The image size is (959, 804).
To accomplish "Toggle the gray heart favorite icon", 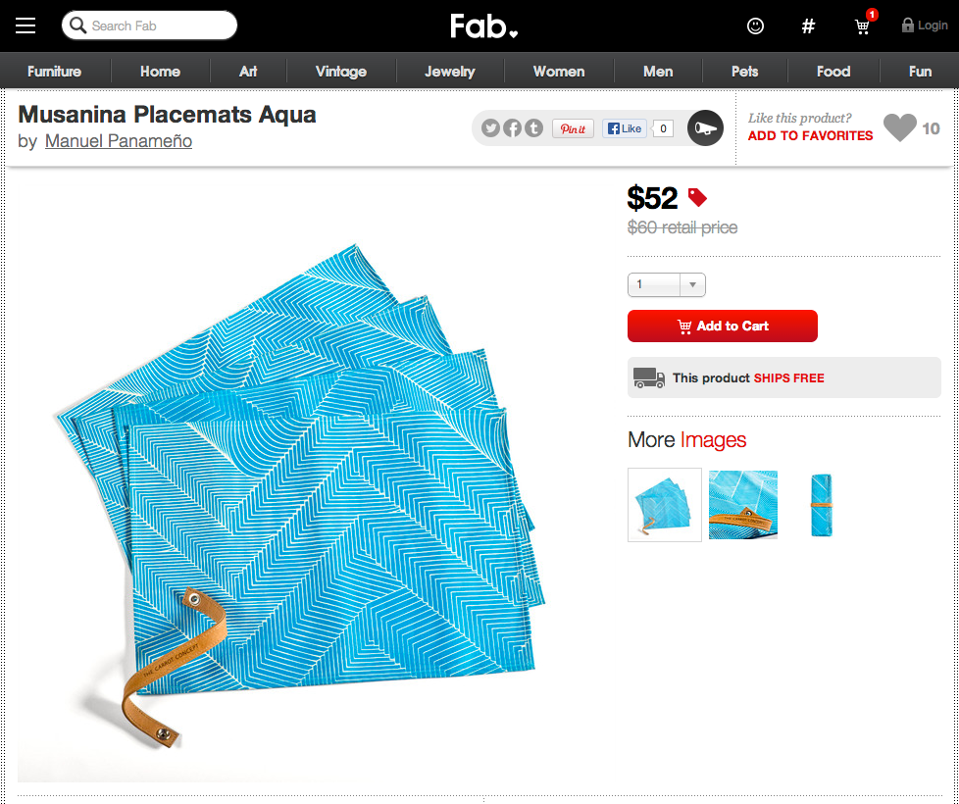I will [899, 127].
